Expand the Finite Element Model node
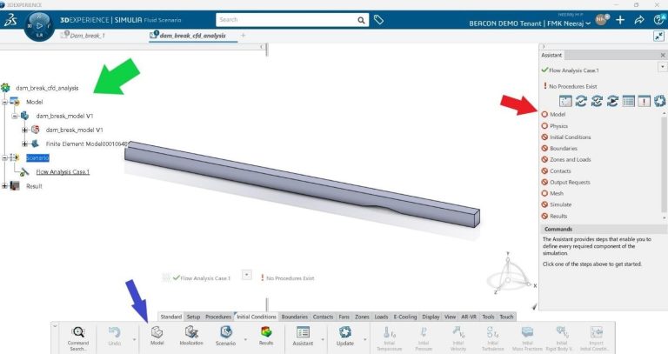668x354 pixels. click(x=24, y=144)
